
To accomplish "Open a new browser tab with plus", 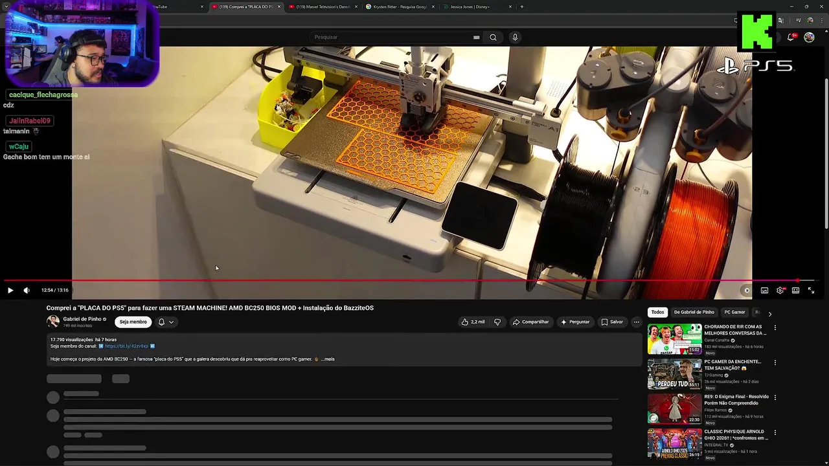I will [x=522, y=6].
